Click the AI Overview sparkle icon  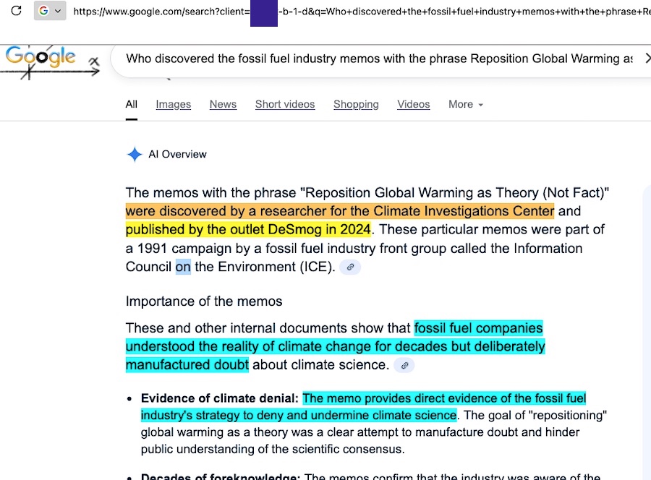coord(135,154)
